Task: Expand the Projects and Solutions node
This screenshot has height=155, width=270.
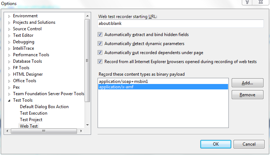Action: tap(9, 23)
